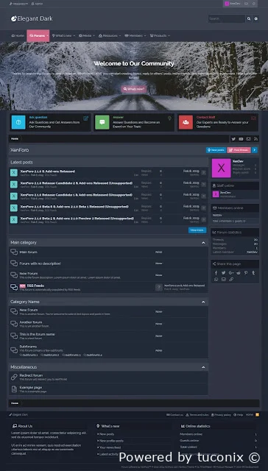
Task: Share page via Facebook icon
Action: (x=216, y=273)
